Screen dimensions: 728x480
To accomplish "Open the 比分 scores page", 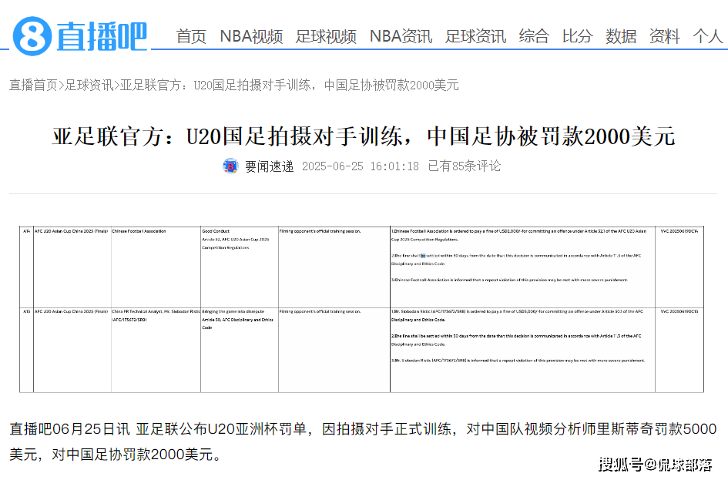I will click(x=577, y=36).
